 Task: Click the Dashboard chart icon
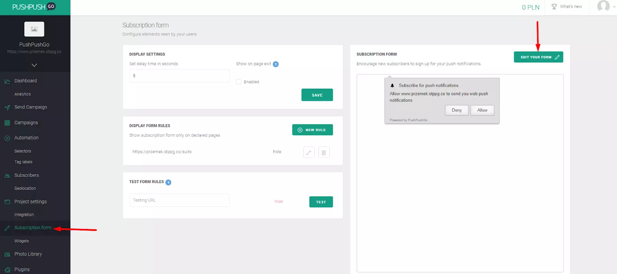pyautogui.click(x=7, y=81)
